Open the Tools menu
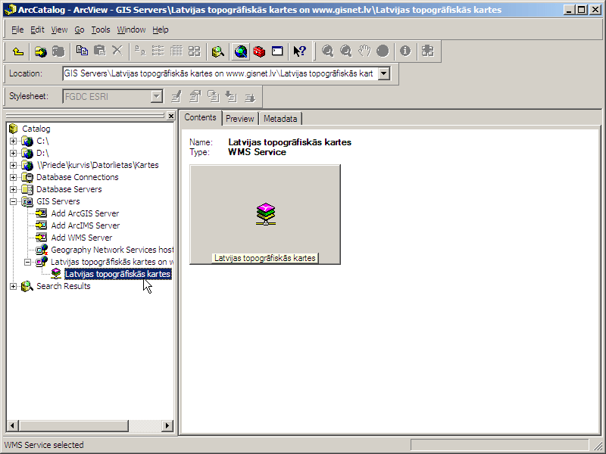 pos(101,30)
